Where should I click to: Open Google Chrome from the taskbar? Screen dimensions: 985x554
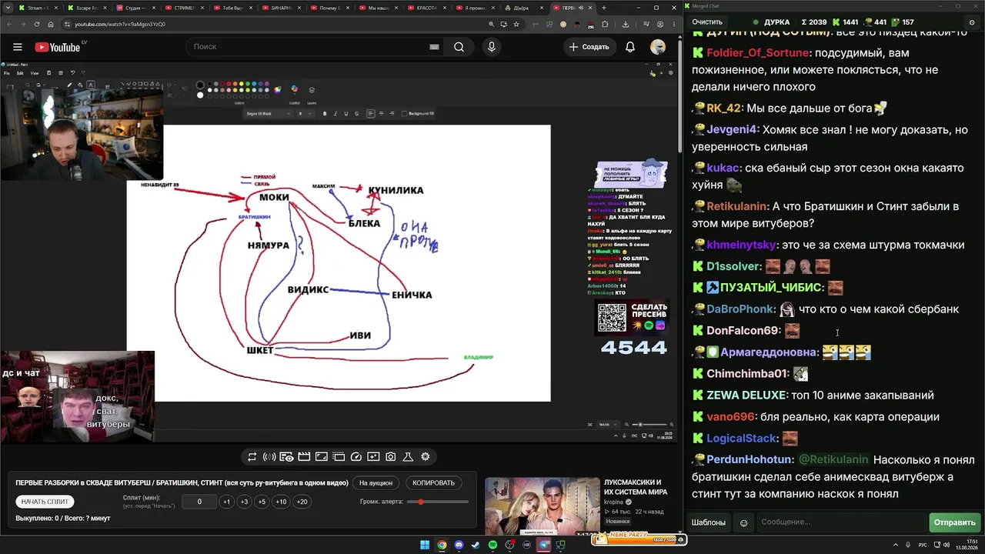442,546
